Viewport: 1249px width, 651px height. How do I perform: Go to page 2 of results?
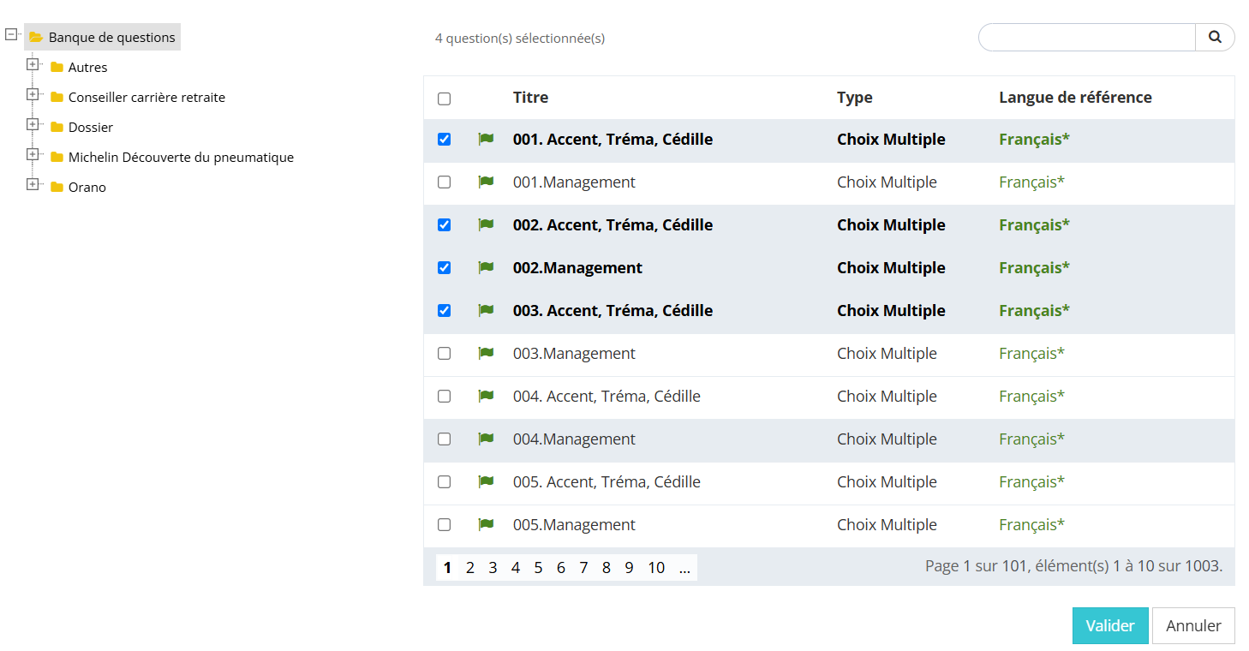click(x=470, y=567)
